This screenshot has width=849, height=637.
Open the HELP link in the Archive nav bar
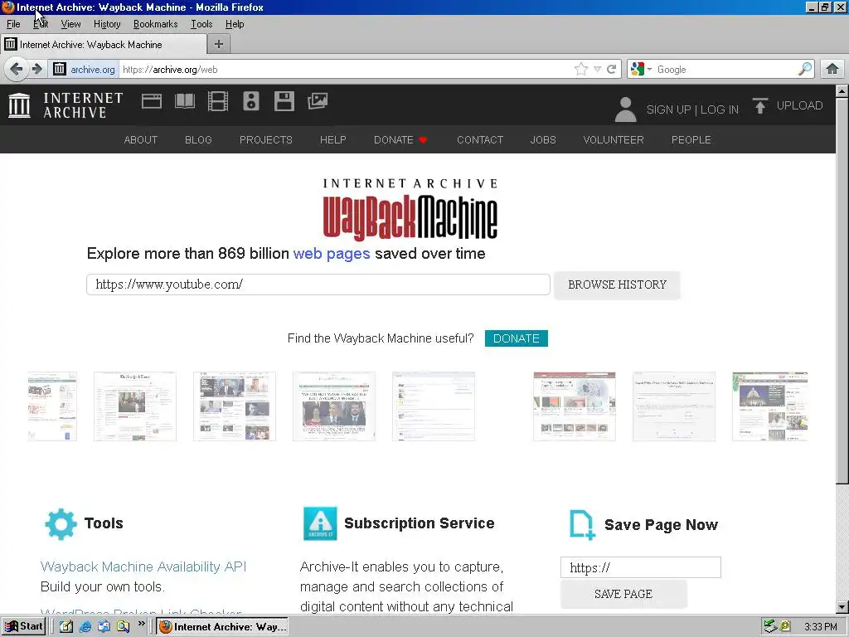click(333, 139)
